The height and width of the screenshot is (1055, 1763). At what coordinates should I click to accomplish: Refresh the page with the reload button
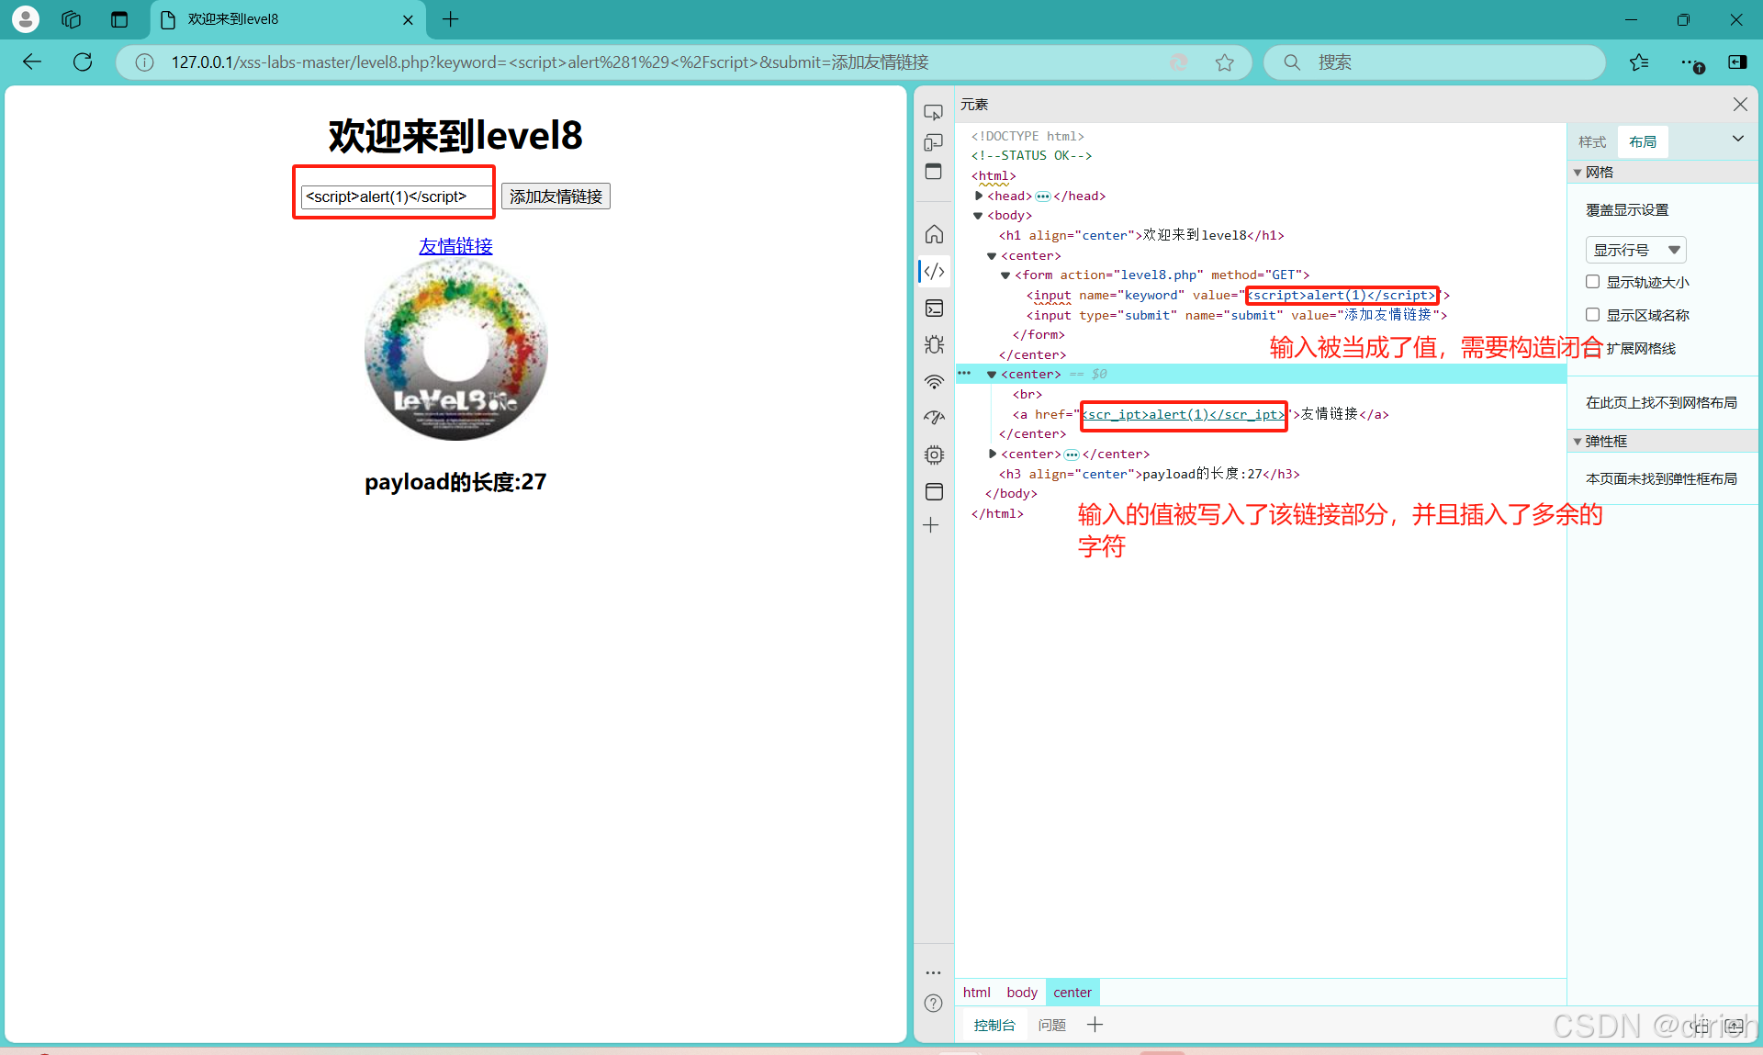[x=83, y=62]
